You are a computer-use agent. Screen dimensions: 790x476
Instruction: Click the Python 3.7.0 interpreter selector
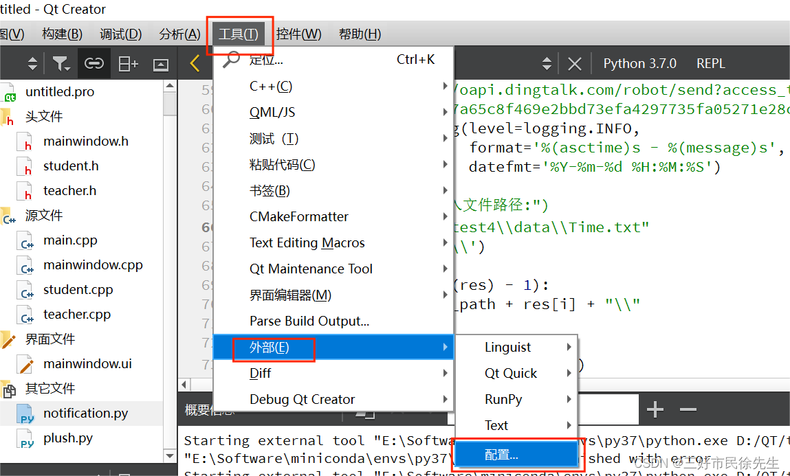tap(640, 64)
